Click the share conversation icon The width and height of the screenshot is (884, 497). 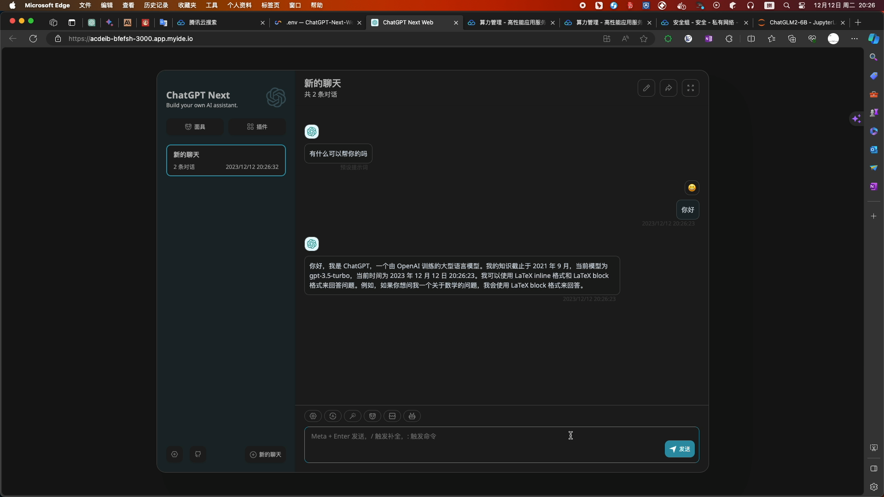point(669,88)
